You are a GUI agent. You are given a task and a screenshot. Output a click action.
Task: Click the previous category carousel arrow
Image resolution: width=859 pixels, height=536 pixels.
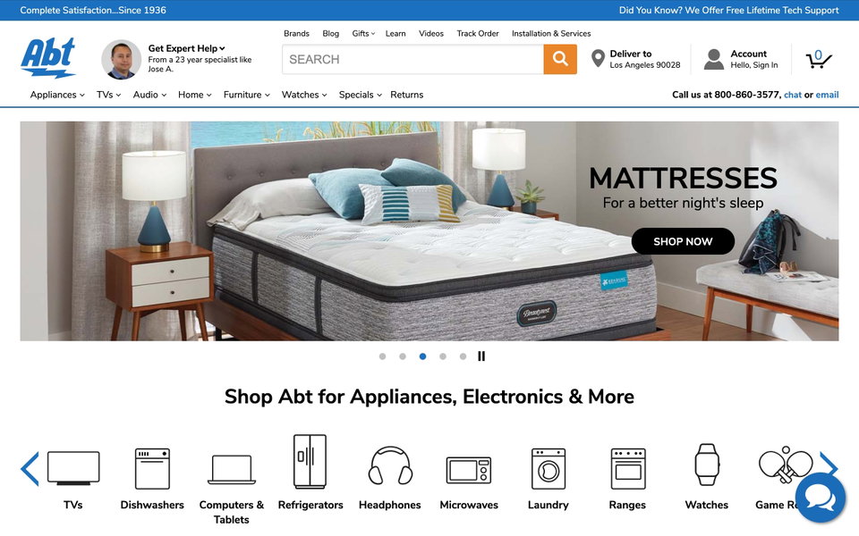coord(30,469)
